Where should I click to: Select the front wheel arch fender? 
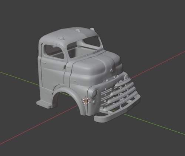[69, 97]
